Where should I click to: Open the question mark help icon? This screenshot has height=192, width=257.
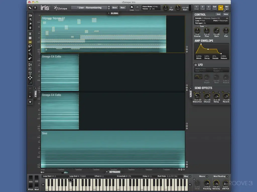[35, 8]
